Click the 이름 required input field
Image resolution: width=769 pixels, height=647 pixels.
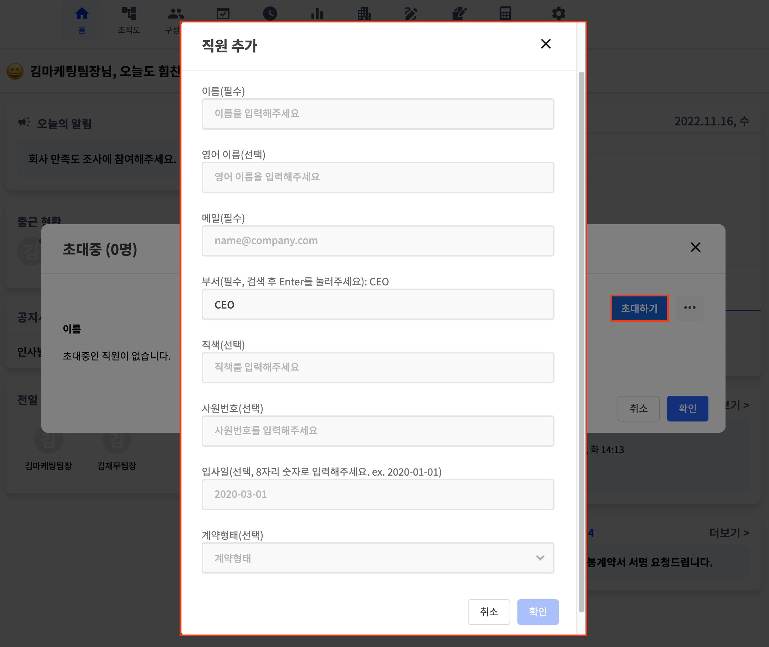click(x=377, y=114)
